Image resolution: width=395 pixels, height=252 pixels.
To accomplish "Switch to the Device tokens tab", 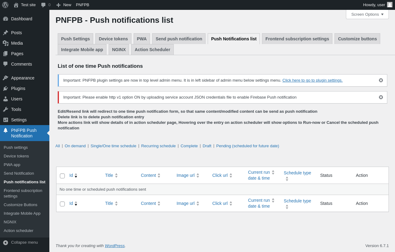I will click(x=113, y=39).
